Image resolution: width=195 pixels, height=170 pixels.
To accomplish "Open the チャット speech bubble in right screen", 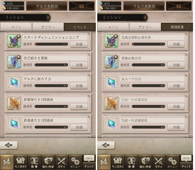I will coord(186,162).
